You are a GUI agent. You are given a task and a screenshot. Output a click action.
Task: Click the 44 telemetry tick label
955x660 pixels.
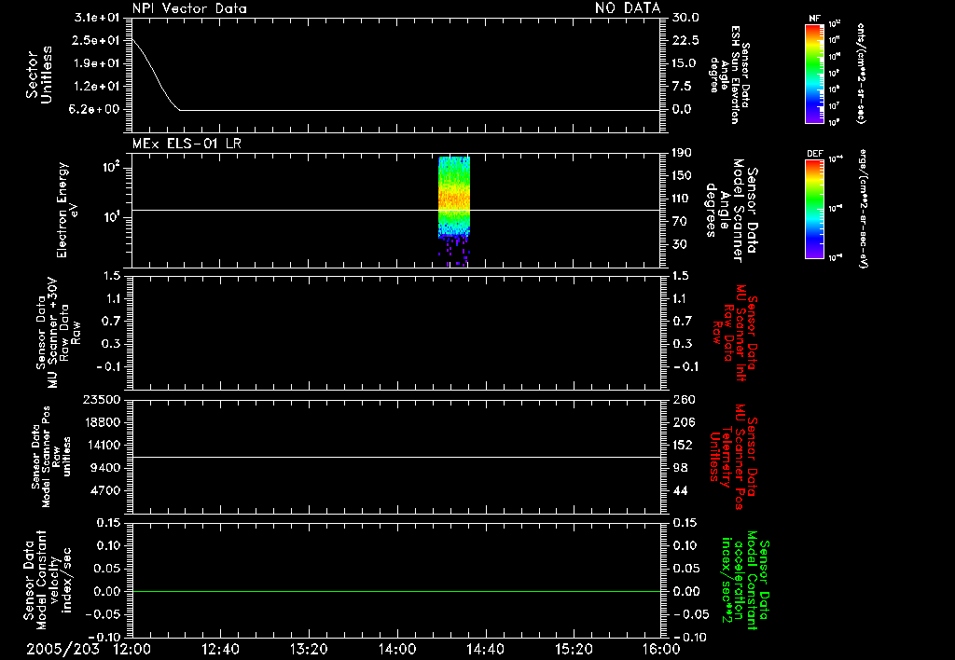[680, 490]
